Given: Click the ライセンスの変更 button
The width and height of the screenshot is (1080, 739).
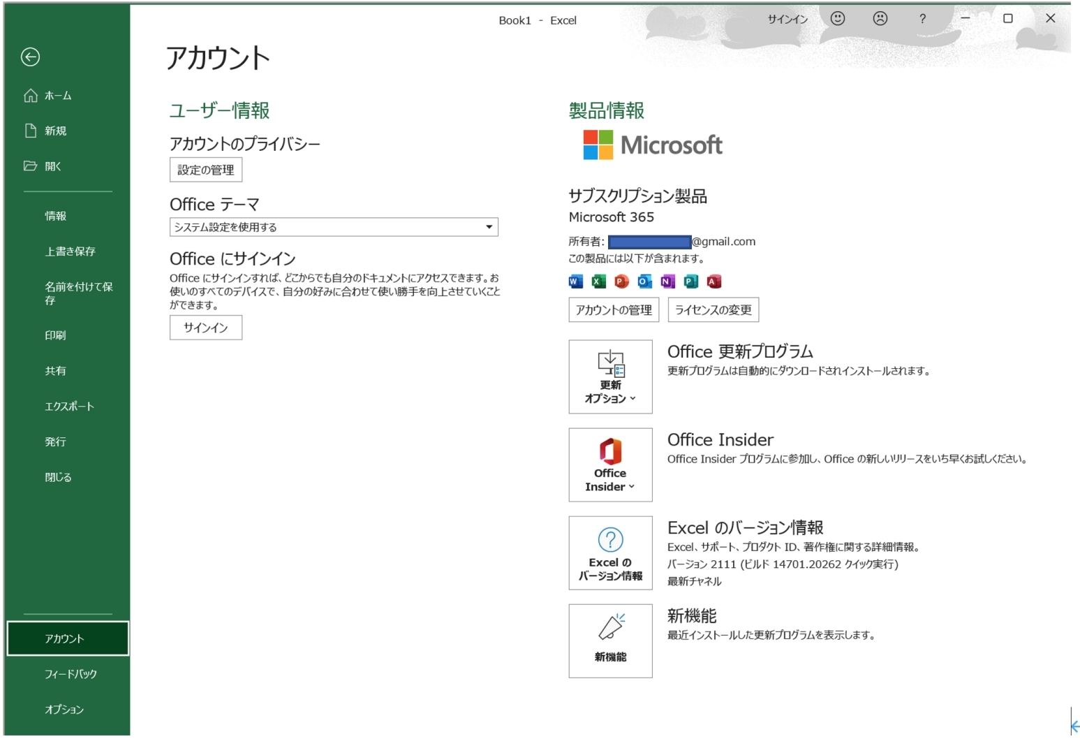Looking at the screenshot, I should [x=713, y=310].
